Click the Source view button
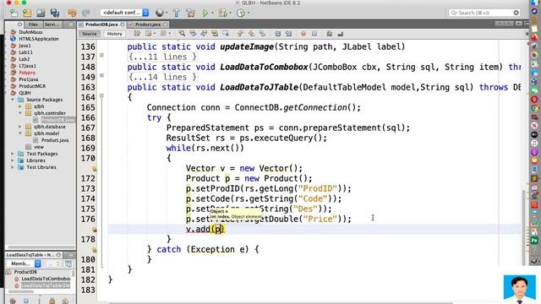This screenshot has width=541, height=304. click(90, 34)
